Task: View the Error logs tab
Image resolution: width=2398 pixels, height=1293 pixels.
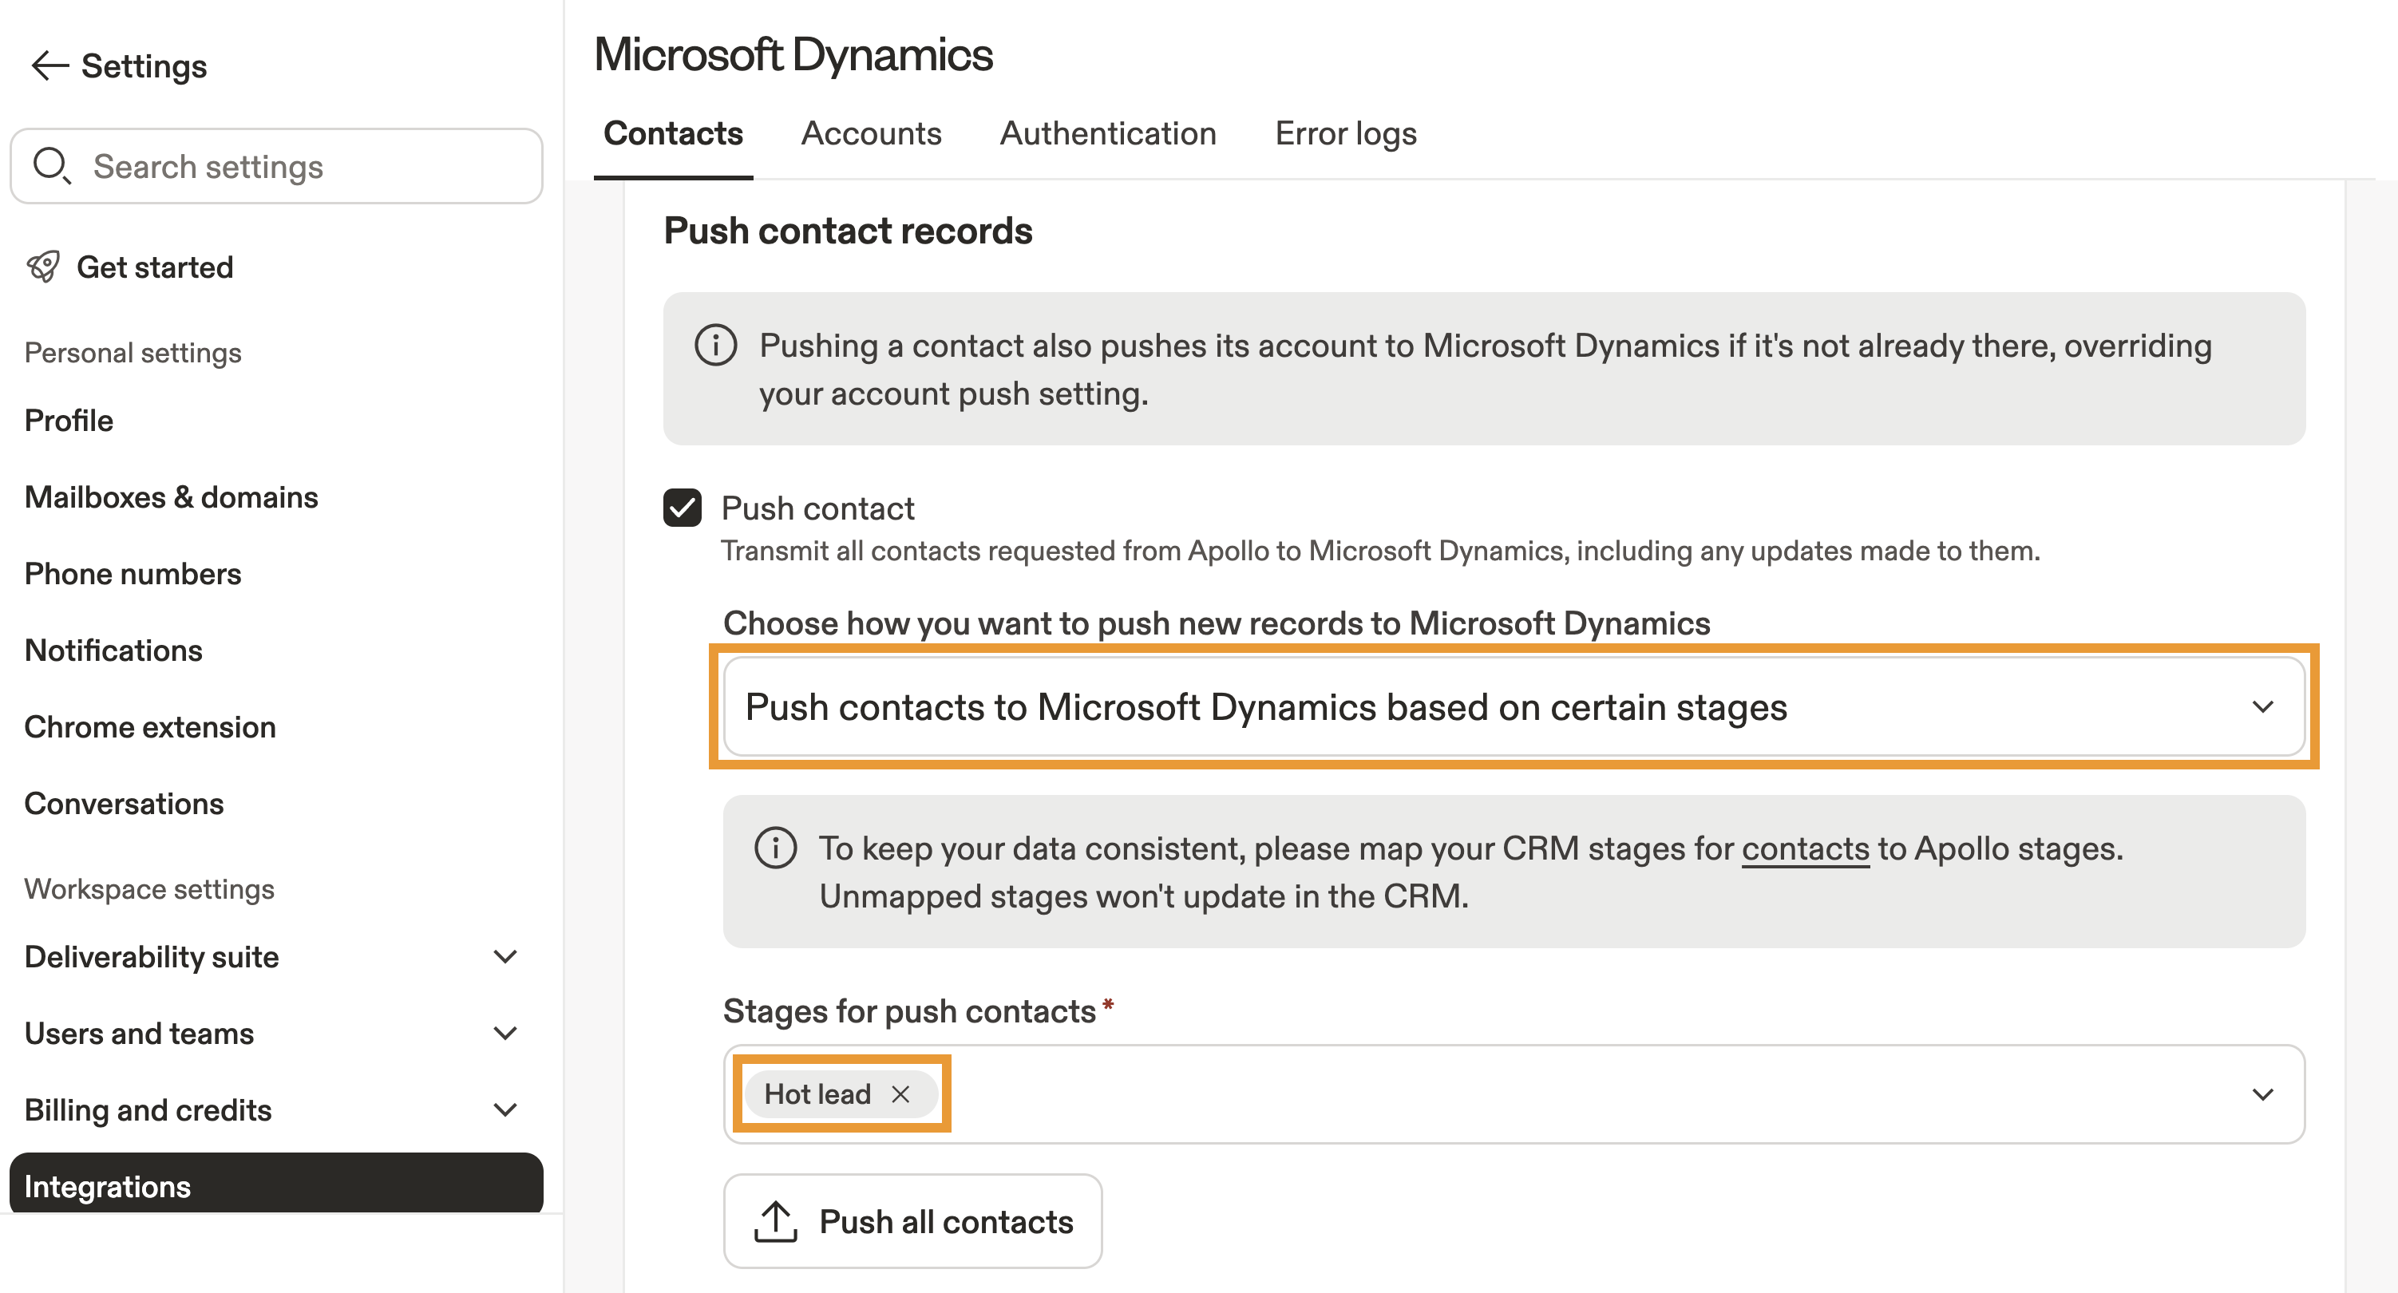Action: click(x=1345, y=133)
